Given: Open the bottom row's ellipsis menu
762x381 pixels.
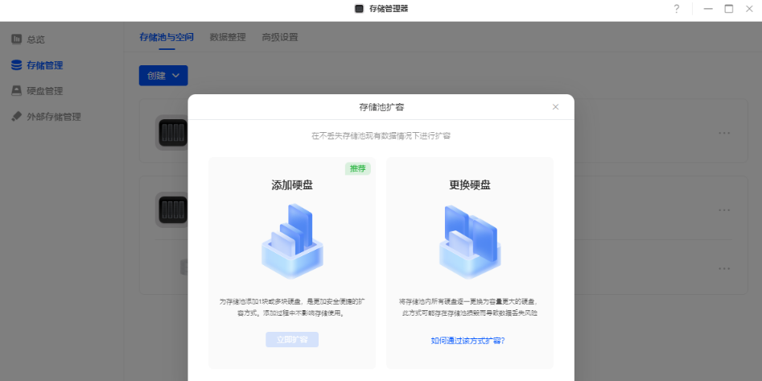Looking at the screenshot, I should pos(724,268).
